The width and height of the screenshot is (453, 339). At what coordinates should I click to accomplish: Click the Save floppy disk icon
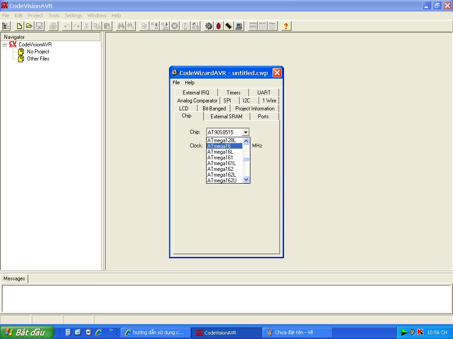39,26
